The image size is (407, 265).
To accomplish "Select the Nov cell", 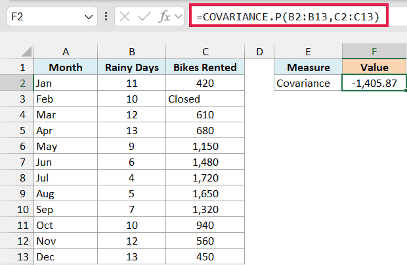I will pyautogui.click(x=66, y=241).
